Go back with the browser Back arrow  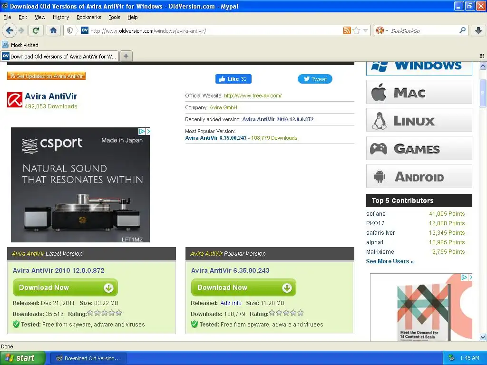click(9, 30)
